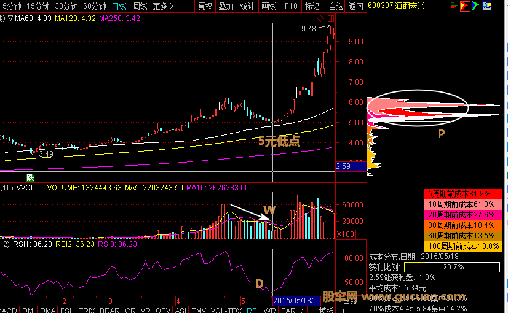The image size is (508, 313).
Task: Click the red diamond icon above the chart
Action: click(321, 18)
